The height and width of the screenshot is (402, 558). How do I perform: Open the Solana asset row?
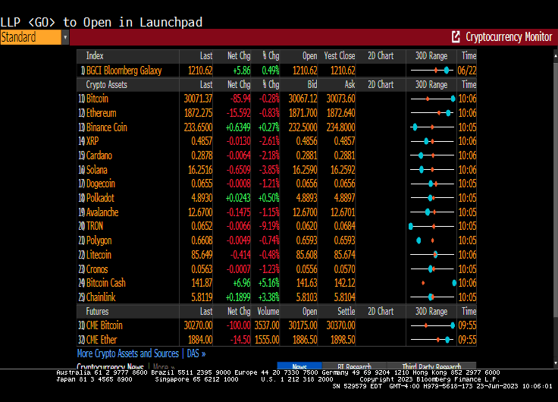pyautogui.click(x=96, y=170)
